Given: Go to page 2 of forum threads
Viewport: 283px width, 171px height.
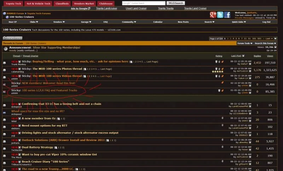Looking at the screenshot, I should coord(227,39).
